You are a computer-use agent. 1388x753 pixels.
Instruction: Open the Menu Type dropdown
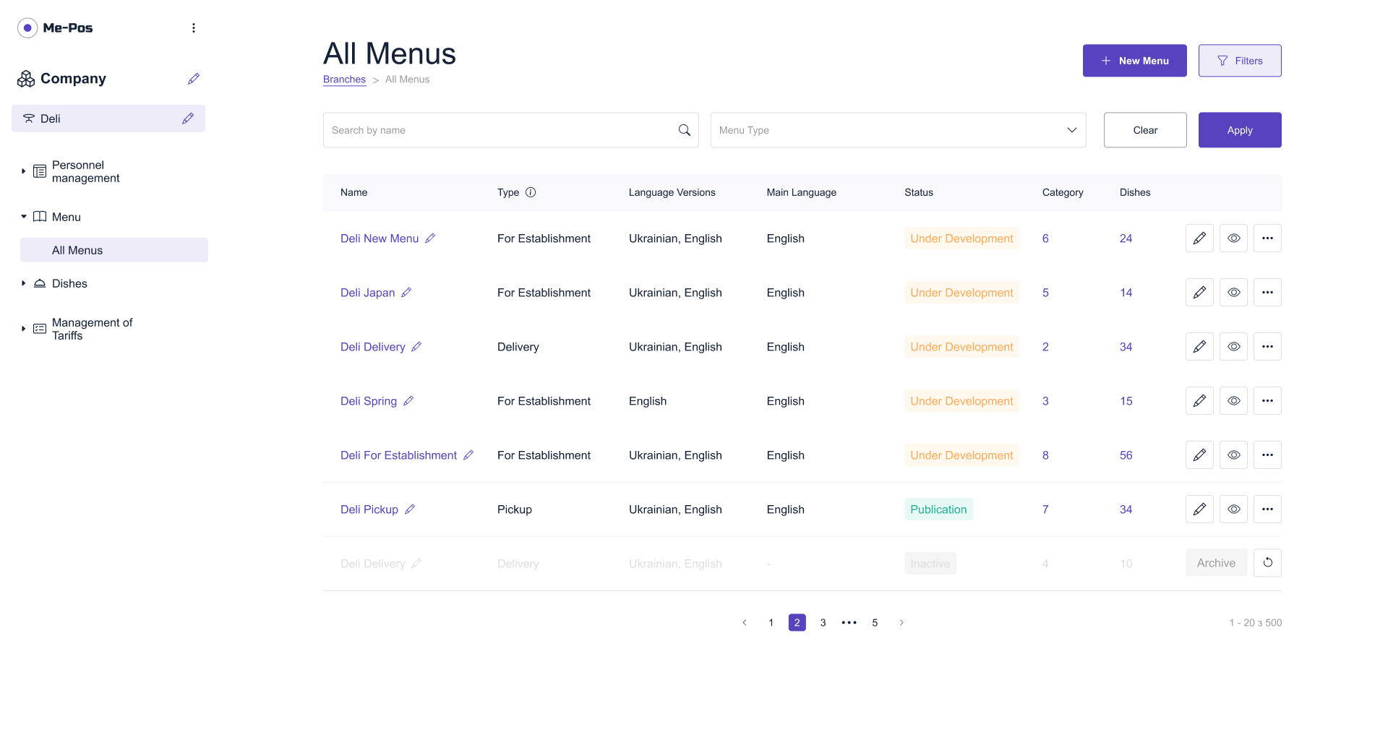(898, 130)
